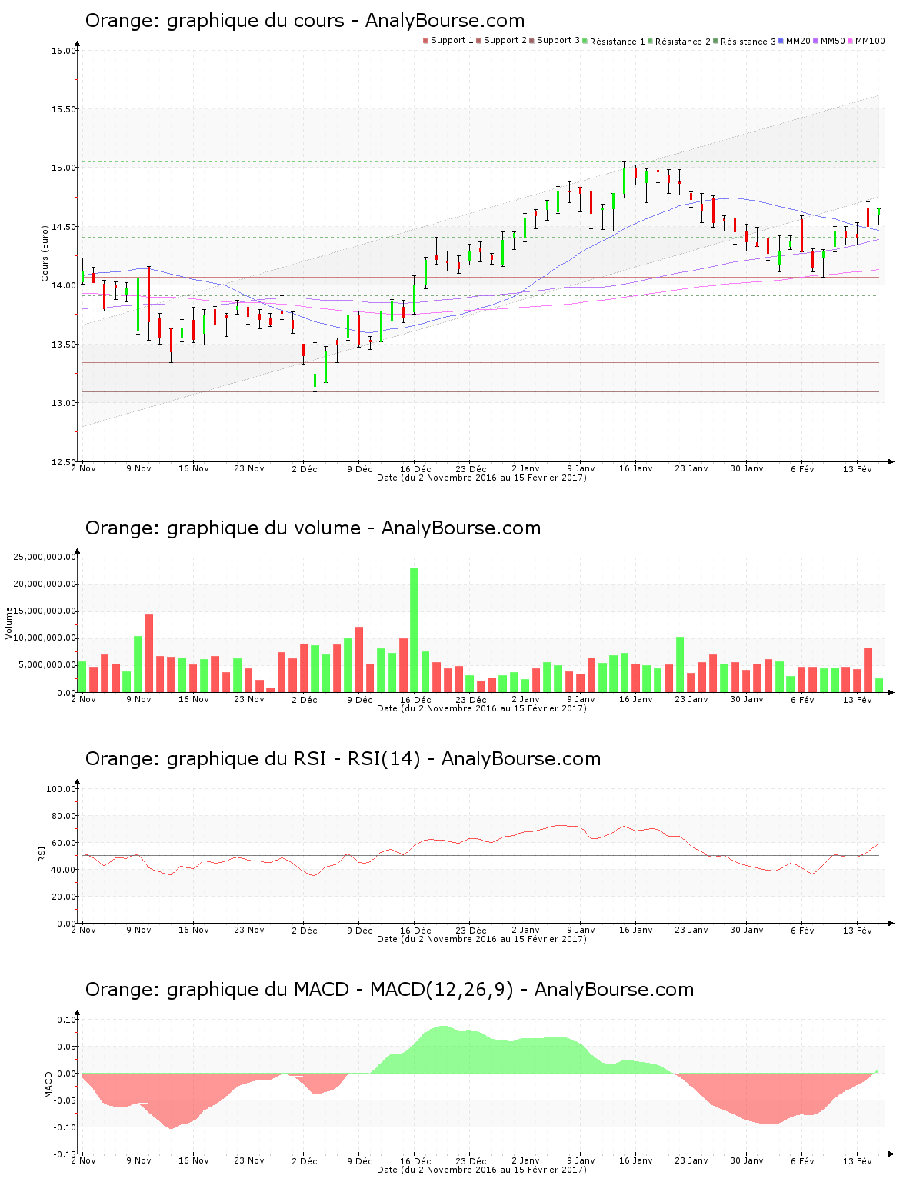Click the 'Orange: graphique du volume' title
Screen dimensions: 923x1192
[313, 528]
